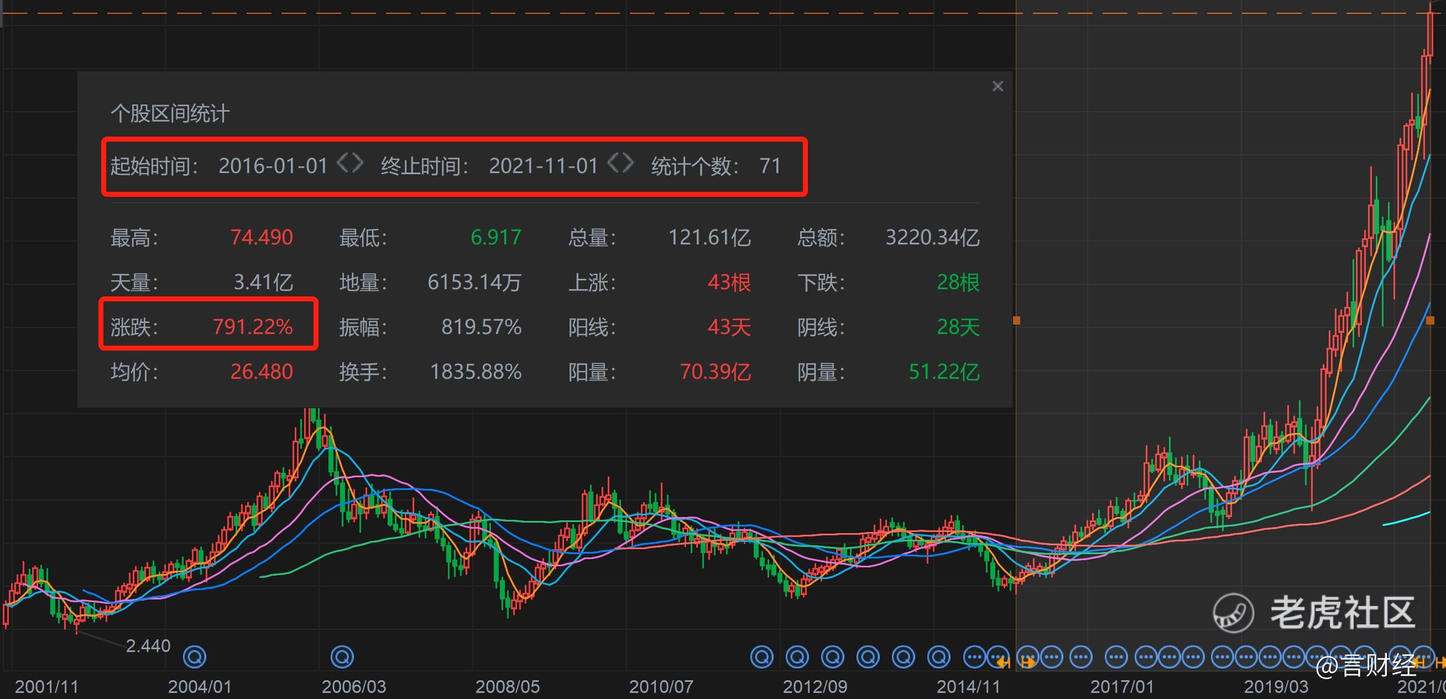Step 起始时间 back with the left chevron
The height and width of the screenshot is (699, 1446).
click(343, 163)
